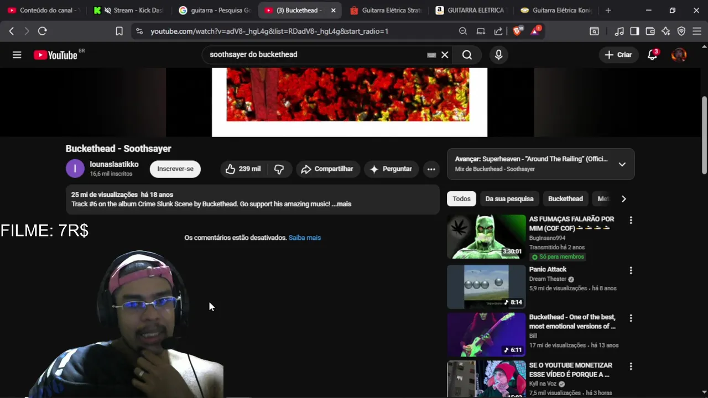The height and width of the screenshot is (398, 708).
Task: Open the browser main menu
Action: click(x=697, y=32)
